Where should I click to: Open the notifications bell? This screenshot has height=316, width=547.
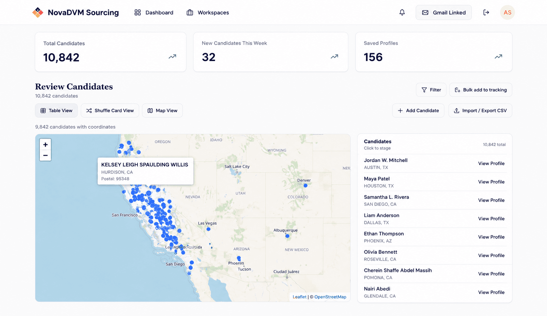coord(402,13)
